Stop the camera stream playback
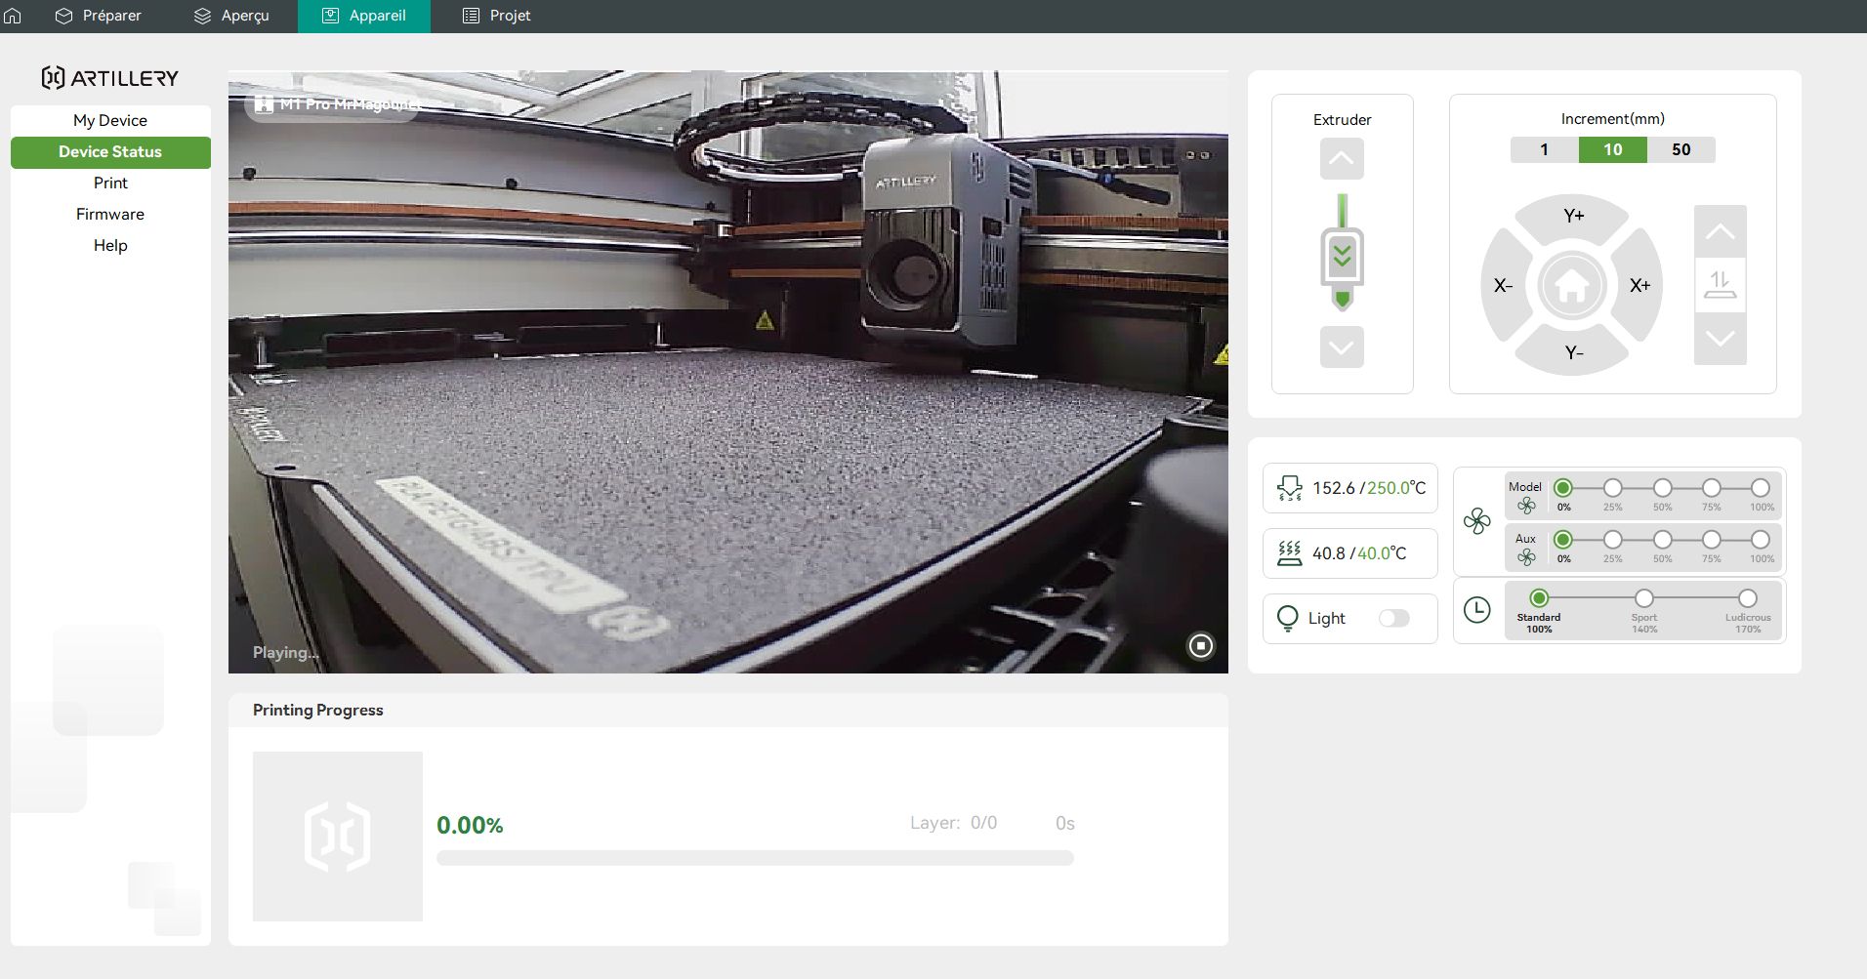This screenshot has height=979, width=1867. tap(1201, 645)
